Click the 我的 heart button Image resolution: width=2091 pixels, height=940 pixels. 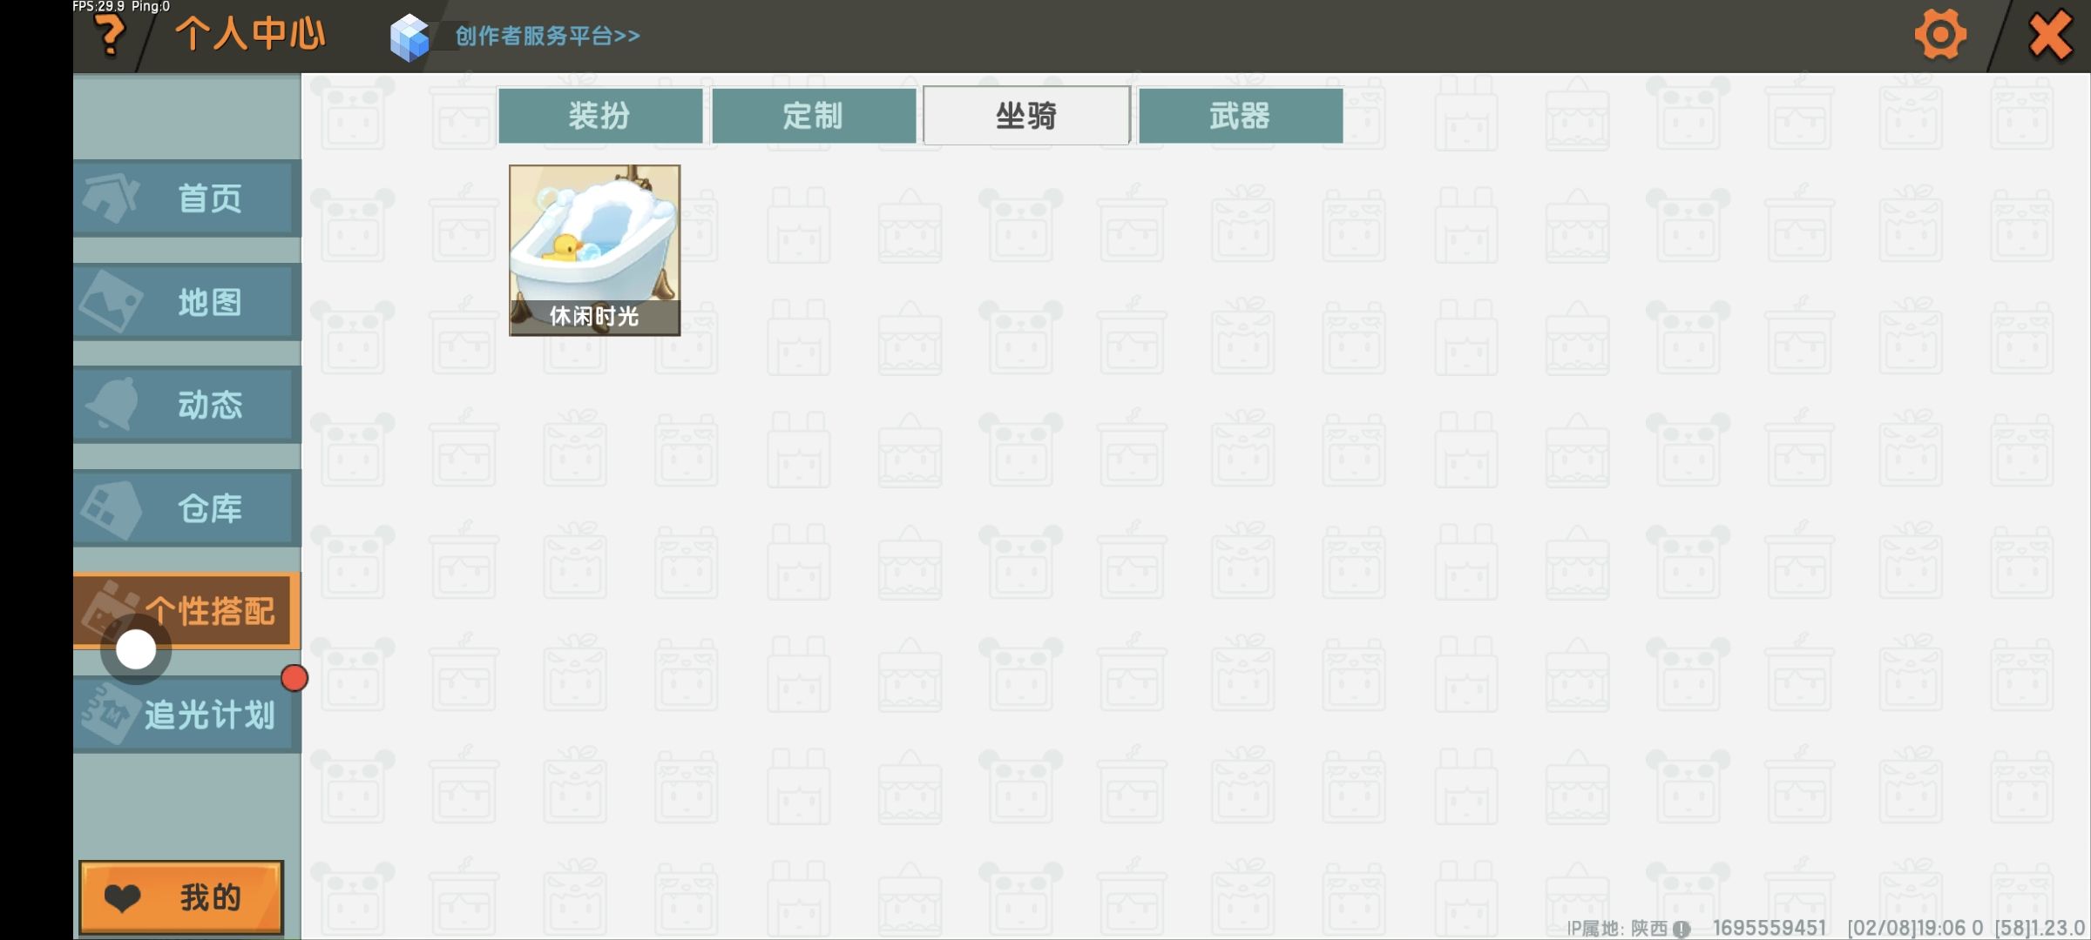[x=181, y=897]
